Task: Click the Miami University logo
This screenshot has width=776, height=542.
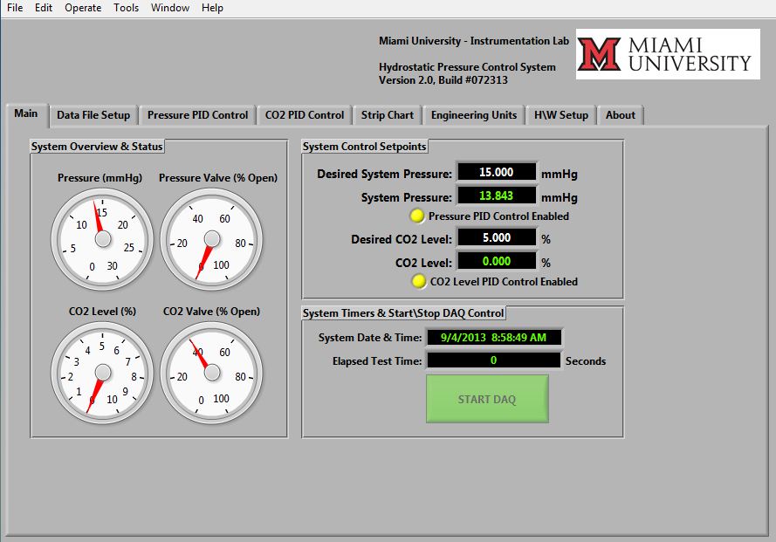Action: click(x=667, y=54)
